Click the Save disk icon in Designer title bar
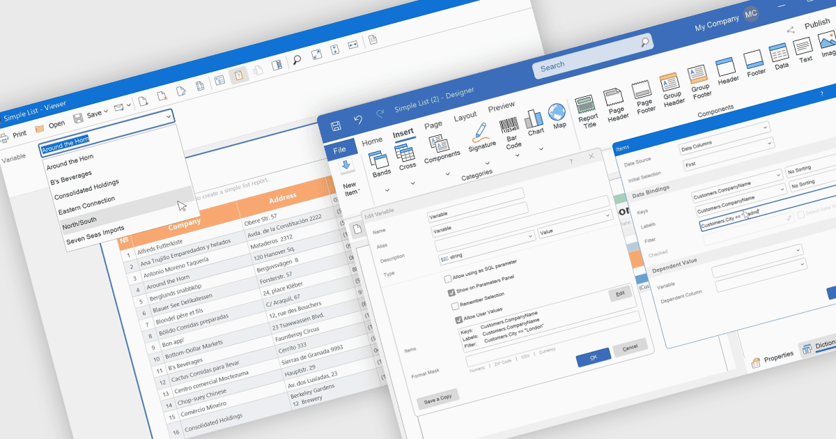Viewport: 836px width, 439px height. click(x=336, y=125)
